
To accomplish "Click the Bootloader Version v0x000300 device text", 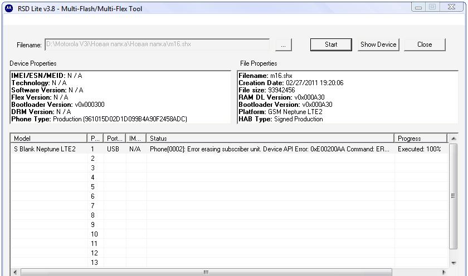I will pyautogui.click(x=58, y=105).
